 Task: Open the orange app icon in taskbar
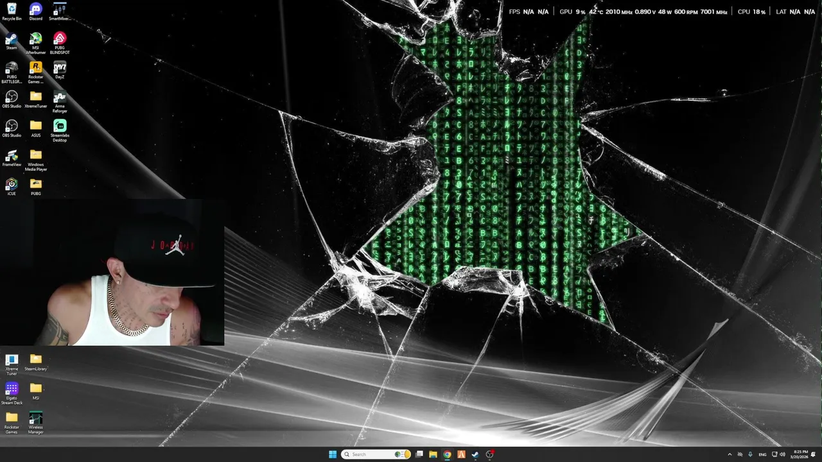461,454
